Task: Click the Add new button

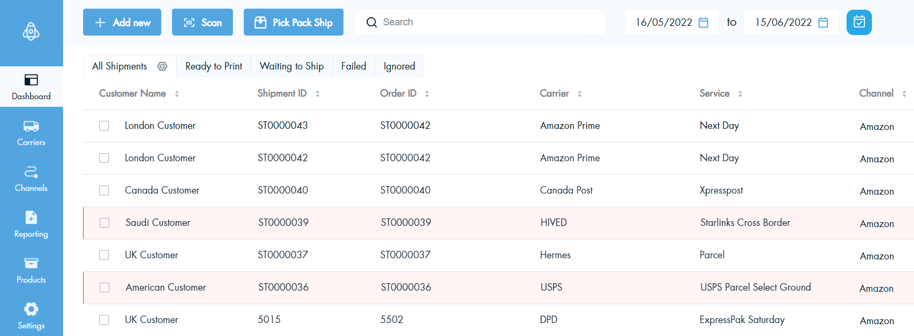Action: [122, 22]
